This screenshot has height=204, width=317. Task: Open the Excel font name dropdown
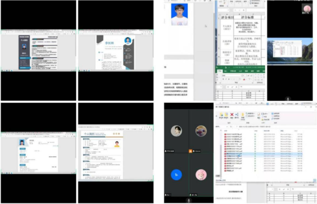[x=232, y=75]
